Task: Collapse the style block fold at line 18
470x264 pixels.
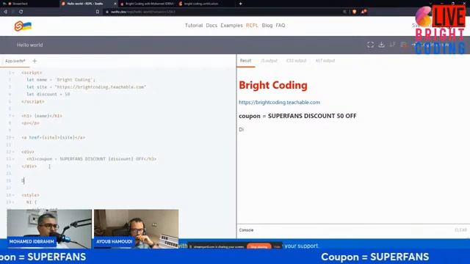Action: click(x=13, y=195)
